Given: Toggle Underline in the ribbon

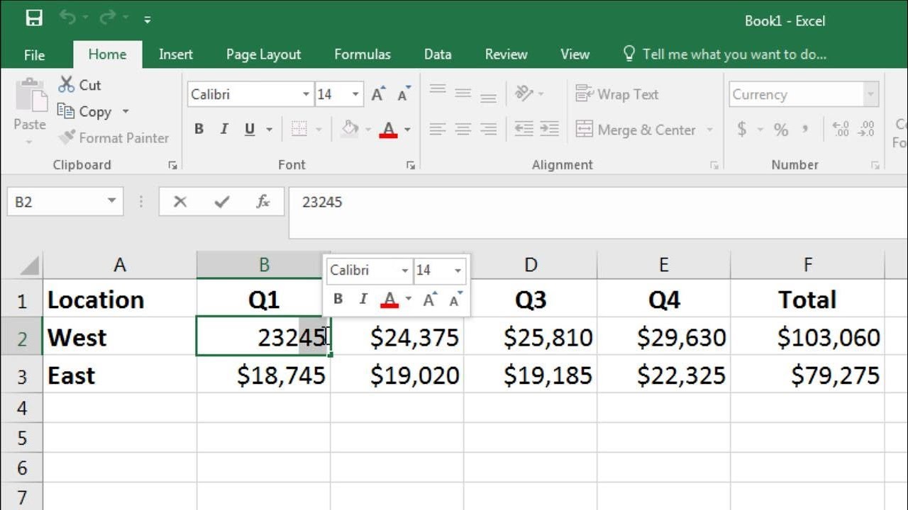Looking at the screenshot, I should (x=250, y=129).
